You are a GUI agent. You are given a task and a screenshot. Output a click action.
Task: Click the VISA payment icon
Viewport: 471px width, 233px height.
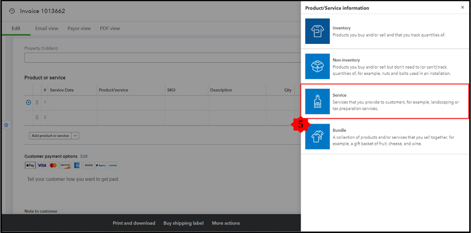(42, 165)
